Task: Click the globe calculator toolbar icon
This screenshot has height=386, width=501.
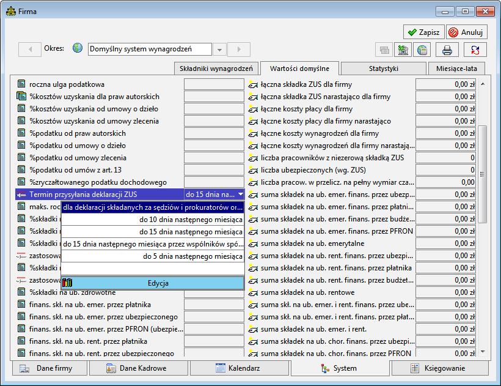Action: click(422, 50)
